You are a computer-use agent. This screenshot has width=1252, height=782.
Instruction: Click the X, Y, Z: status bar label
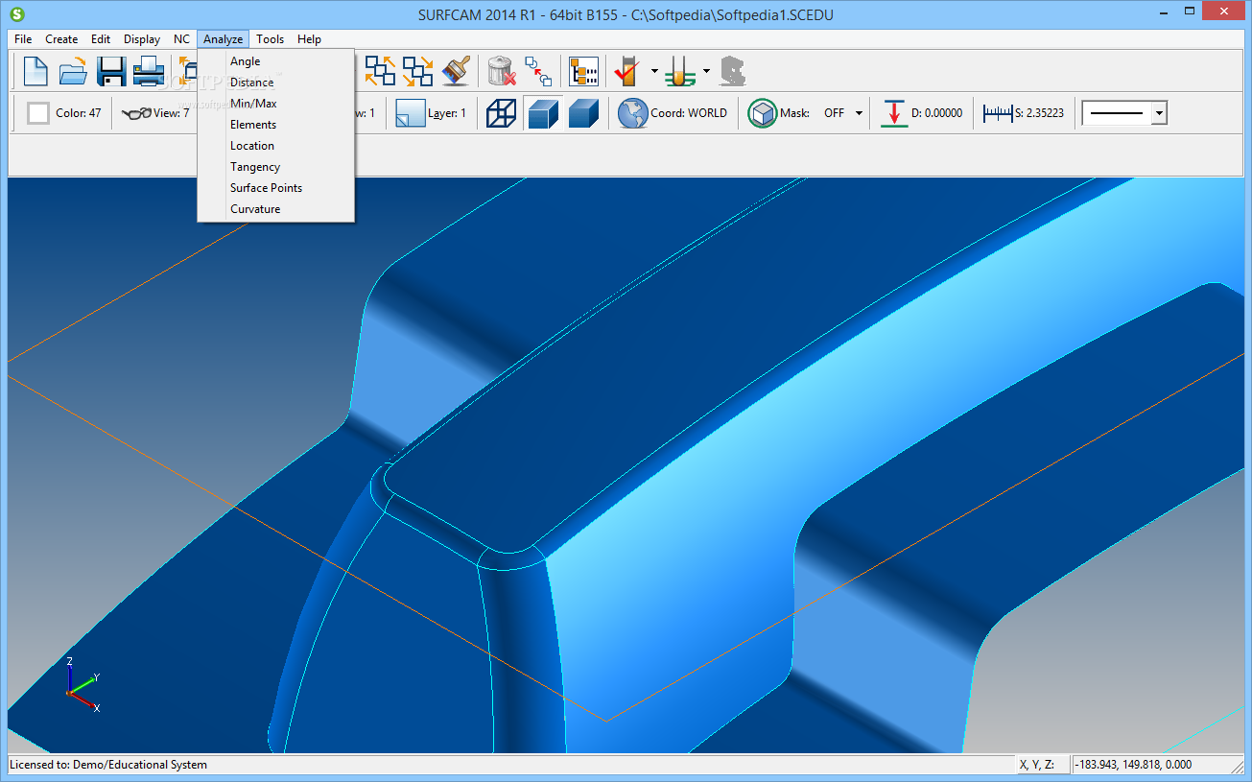(x=1037, y=765)
